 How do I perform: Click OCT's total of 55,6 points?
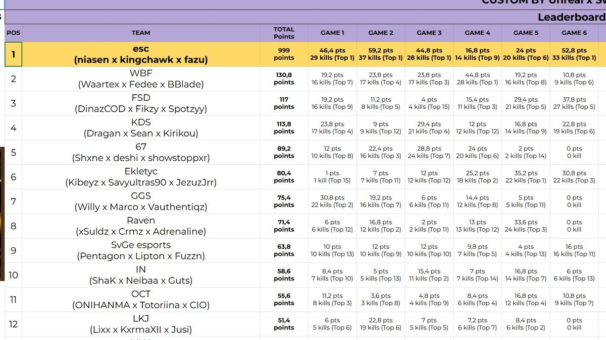284,300
